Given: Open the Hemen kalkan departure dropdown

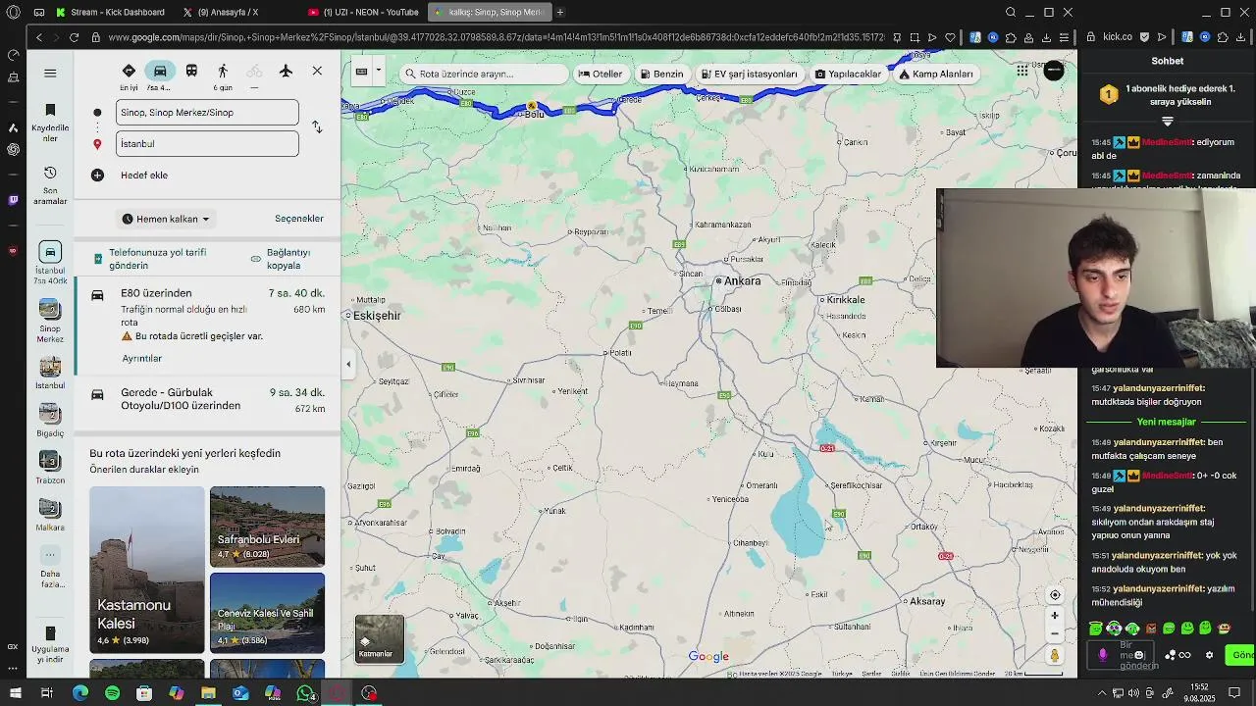Looking at the screenshot, I should pos(166,219).
